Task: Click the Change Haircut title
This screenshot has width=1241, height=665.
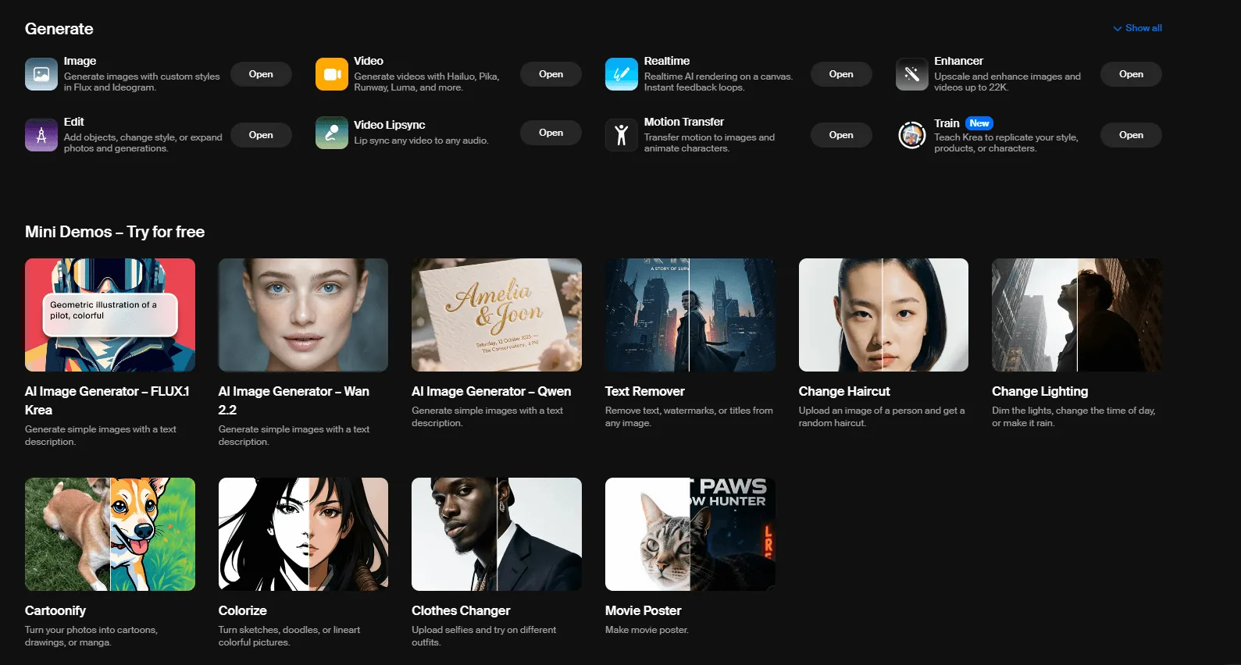Action: point(844,391)
